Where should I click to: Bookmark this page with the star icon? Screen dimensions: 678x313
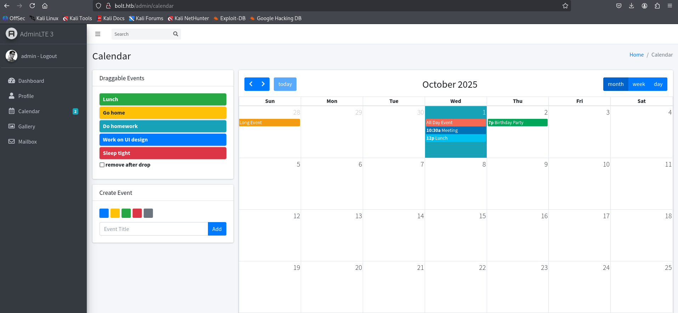565,6
